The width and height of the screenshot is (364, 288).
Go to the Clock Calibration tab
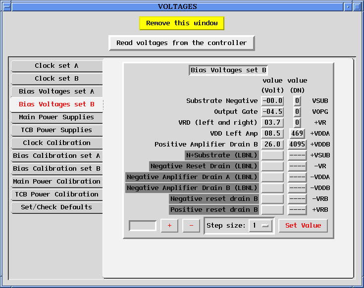tap(56, 143)
